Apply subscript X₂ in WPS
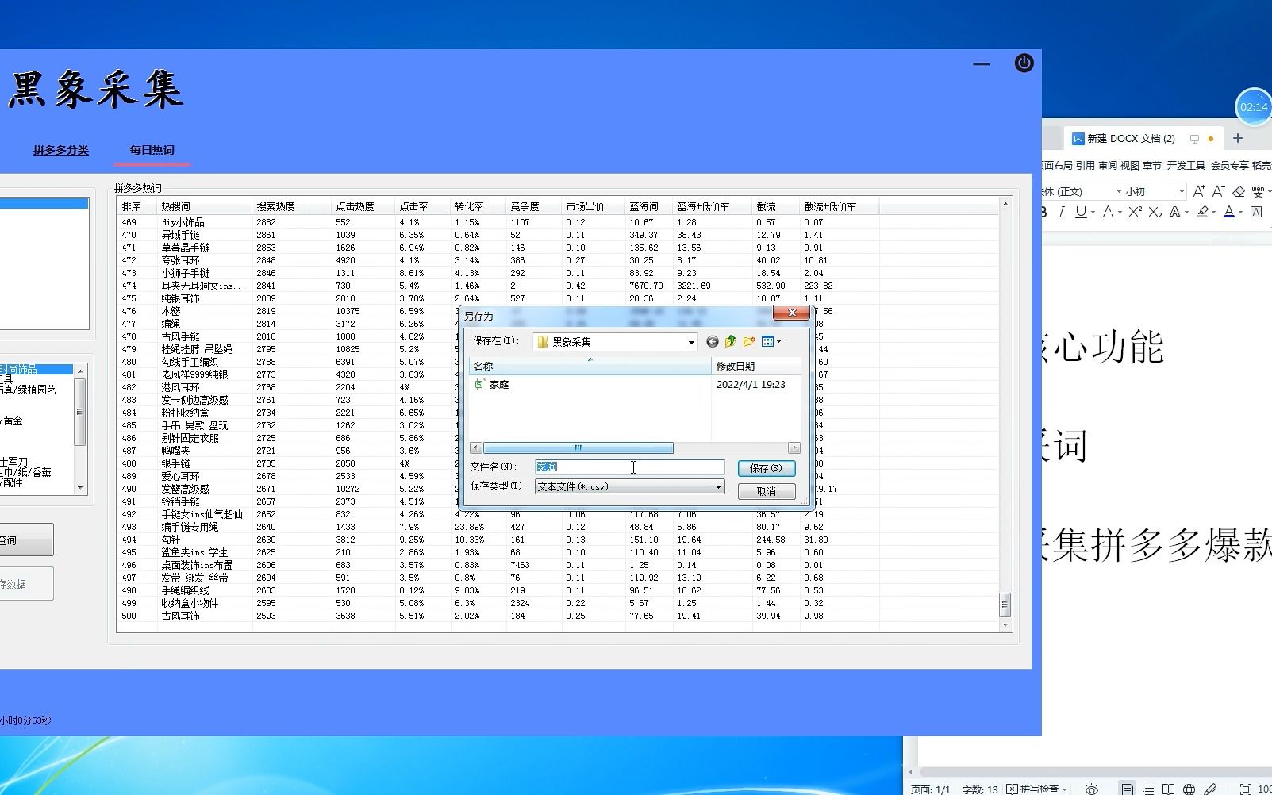 [1155, 212]
